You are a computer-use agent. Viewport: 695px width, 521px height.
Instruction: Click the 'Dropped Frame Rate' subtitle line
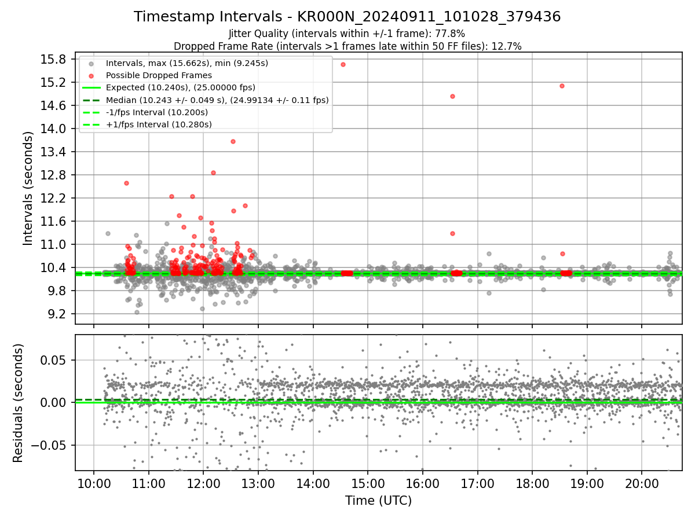tap(348, 46)
